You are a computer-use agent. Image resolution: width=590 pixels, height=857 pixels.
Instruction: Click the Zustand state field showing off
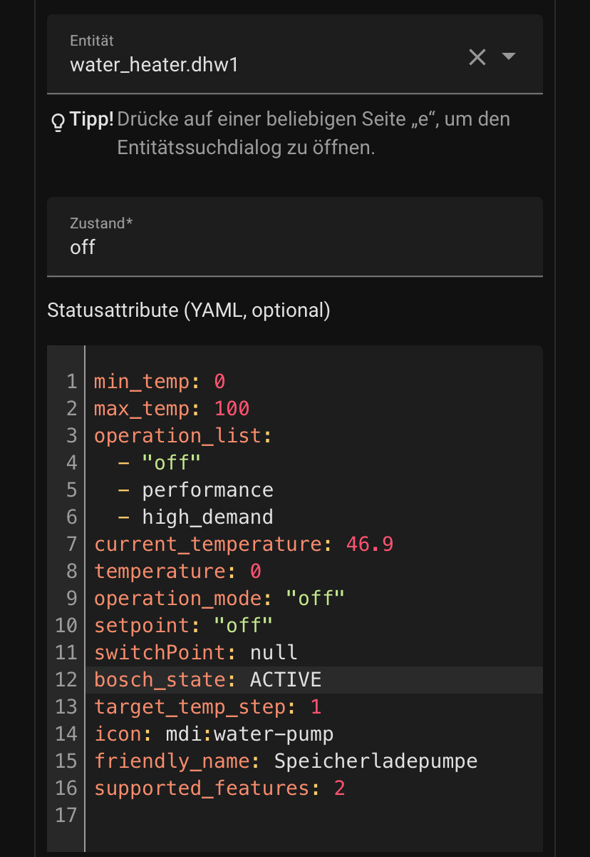(x=295, y=237)
